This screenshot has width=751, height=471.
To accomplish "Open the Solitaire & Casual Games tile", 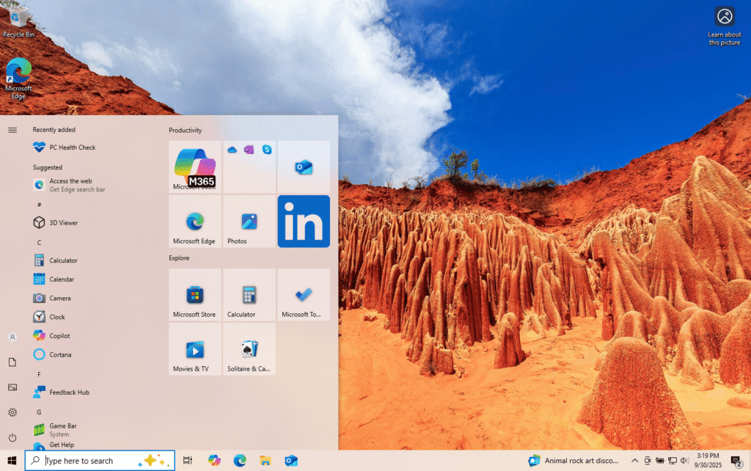I will (249, 349).
